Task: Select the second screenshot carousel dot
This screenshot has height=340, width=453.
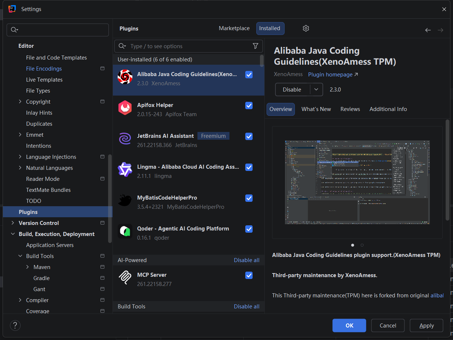Action: (x=362, y=245)
